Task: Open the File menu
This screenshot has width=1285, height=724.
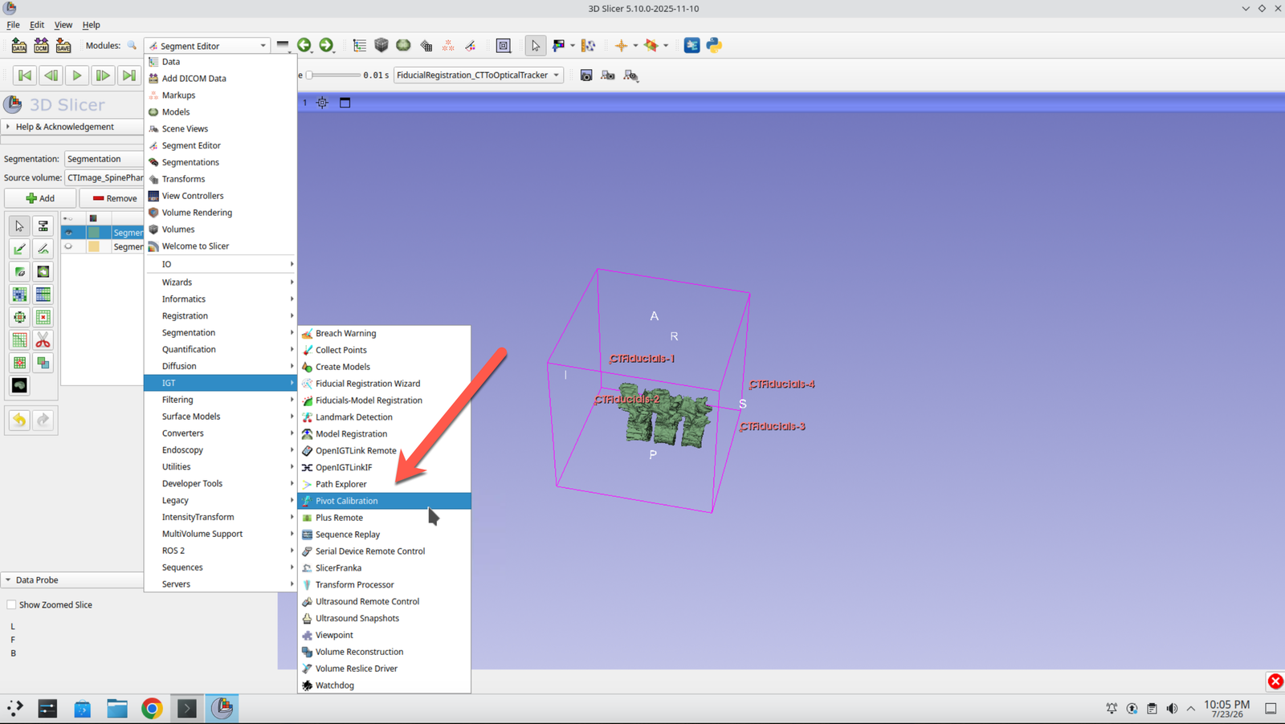Action: pos(13,25)
